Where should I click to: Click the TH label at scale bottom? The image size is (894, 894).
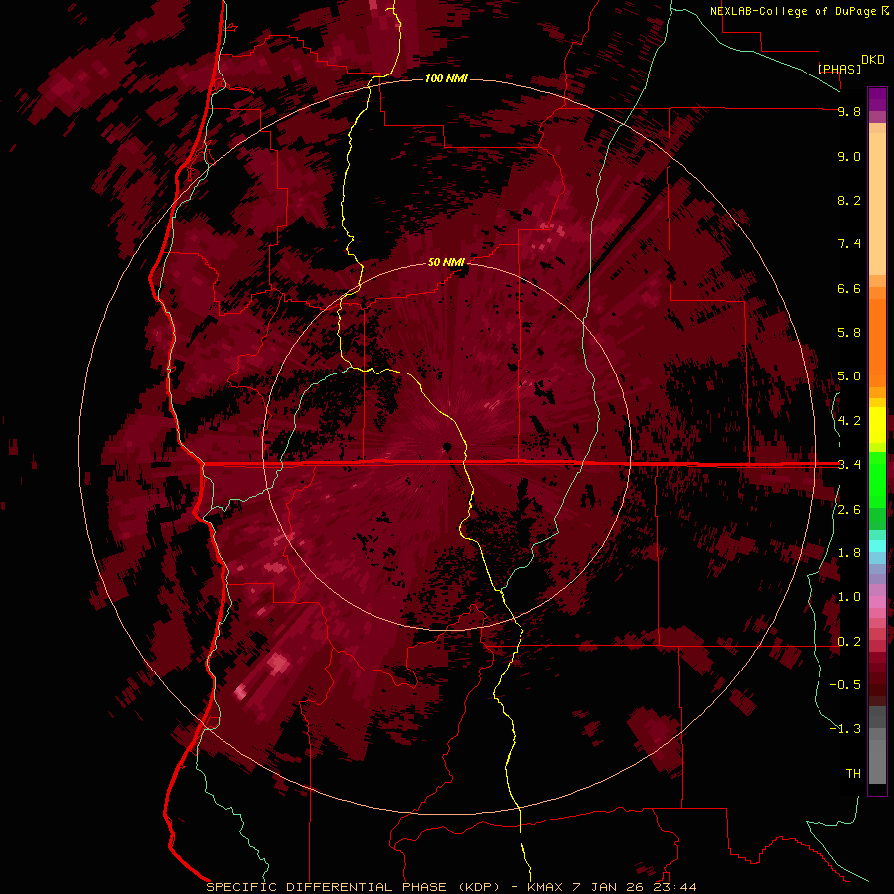pos(853,774)
